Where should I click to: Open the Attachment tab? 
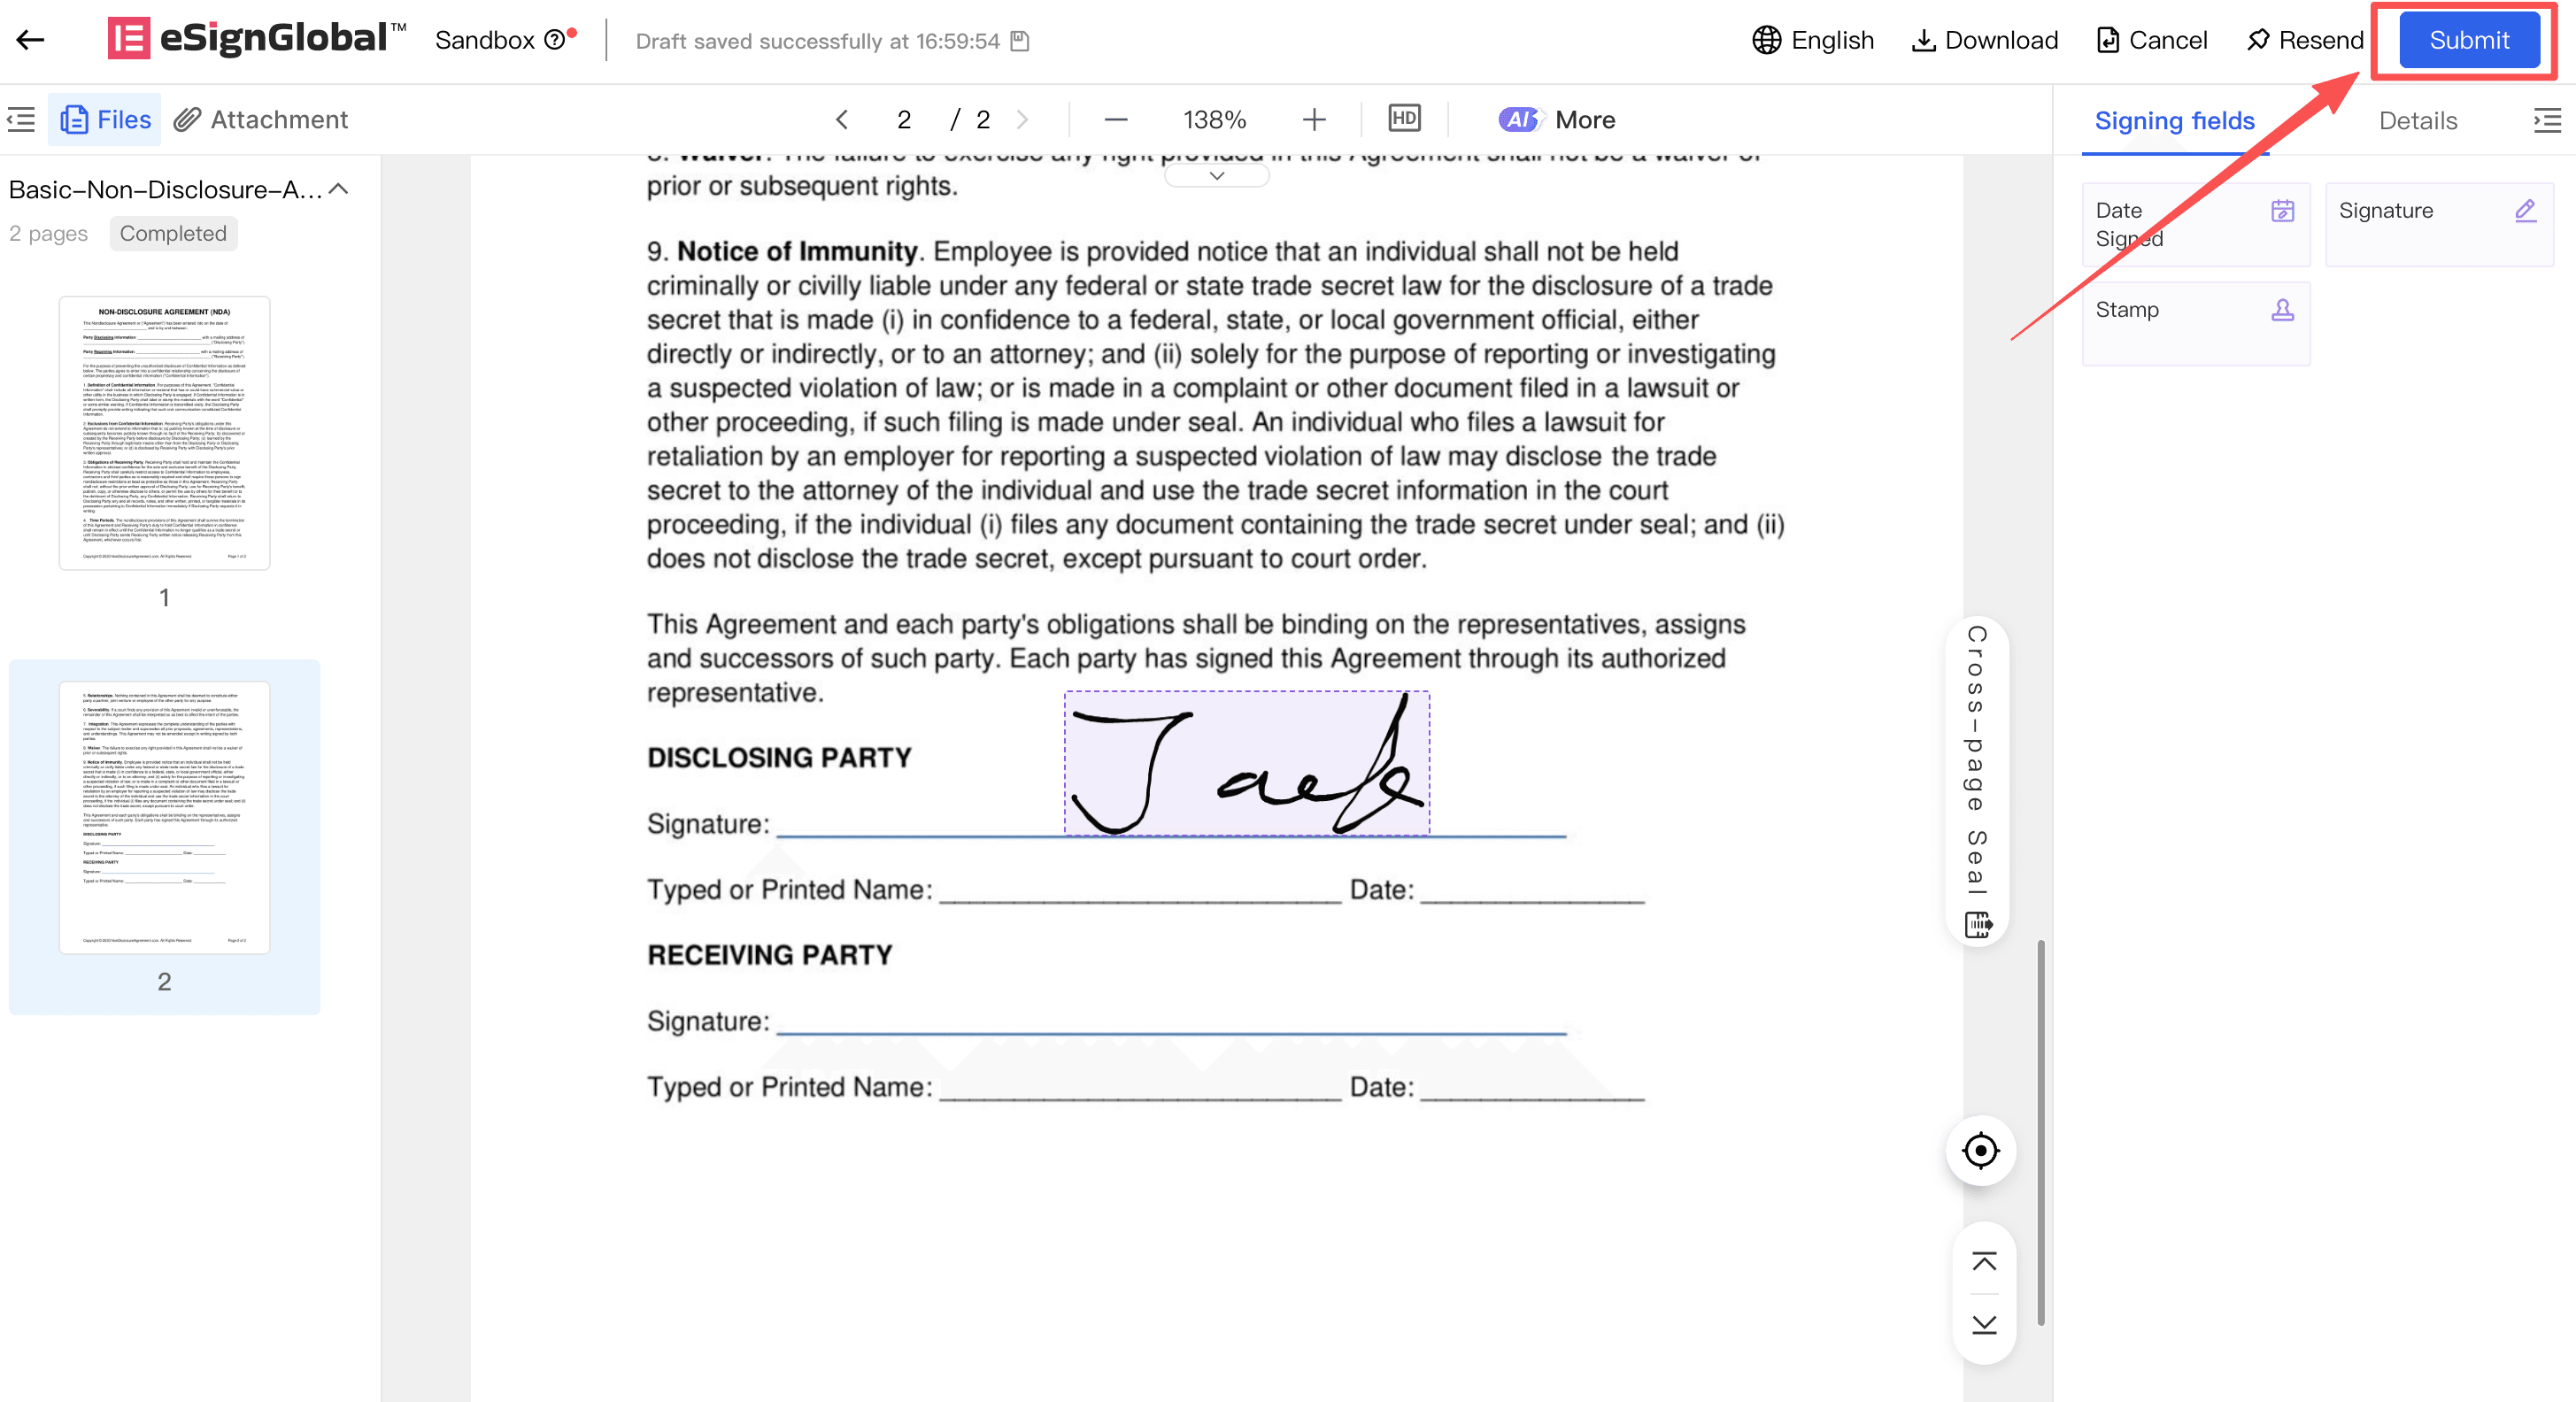[261, 120]
